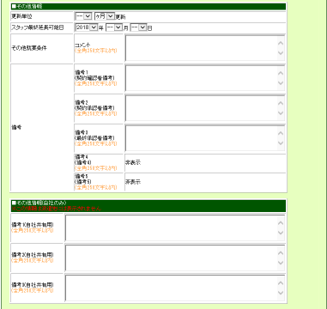Click the 備考1 (自社共有用) text area
327x309 pixels.
coord(175,227)
